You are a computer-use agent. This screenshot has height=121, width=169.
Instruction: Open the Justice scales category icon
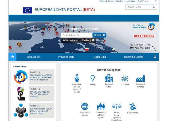(x=117, y=106)
